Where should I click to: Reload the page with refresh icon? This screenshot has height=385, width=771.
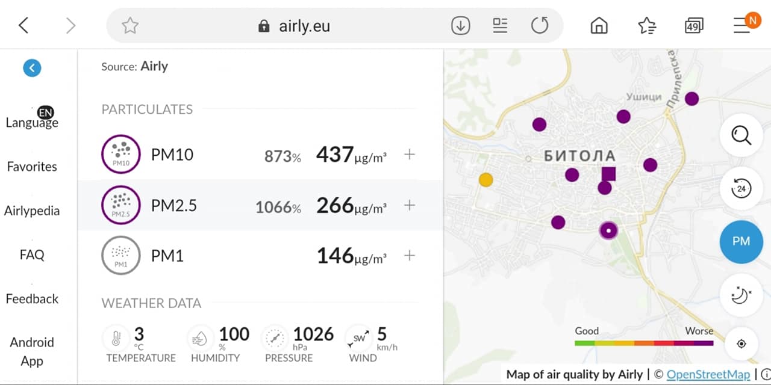540,25
